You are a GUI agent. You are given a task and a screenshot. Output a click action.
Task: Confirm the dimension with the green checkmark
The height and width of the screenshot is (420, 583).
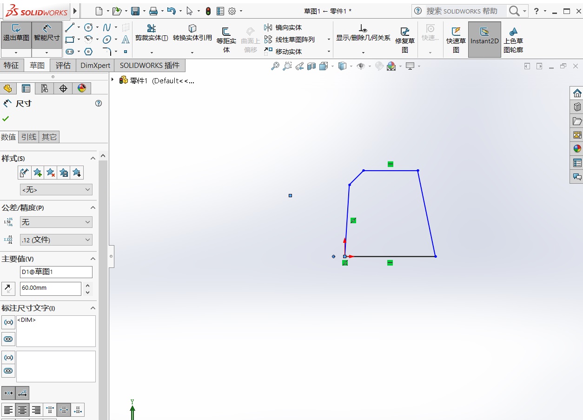pos(6,119)
